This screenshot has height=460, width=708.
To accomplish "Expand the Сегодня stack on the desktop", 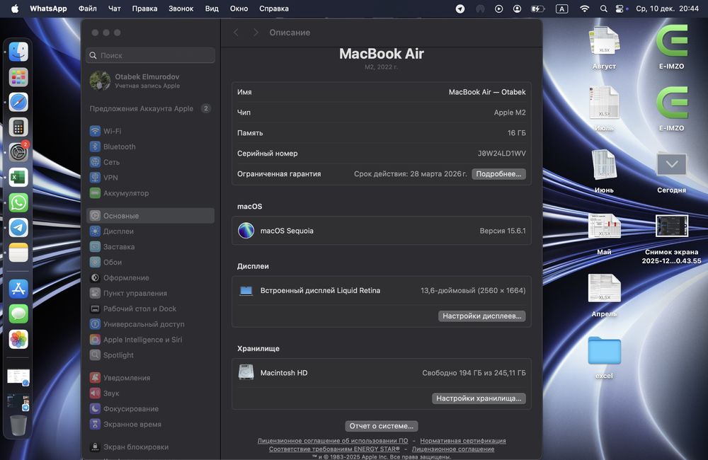I will tap(671, 171).
